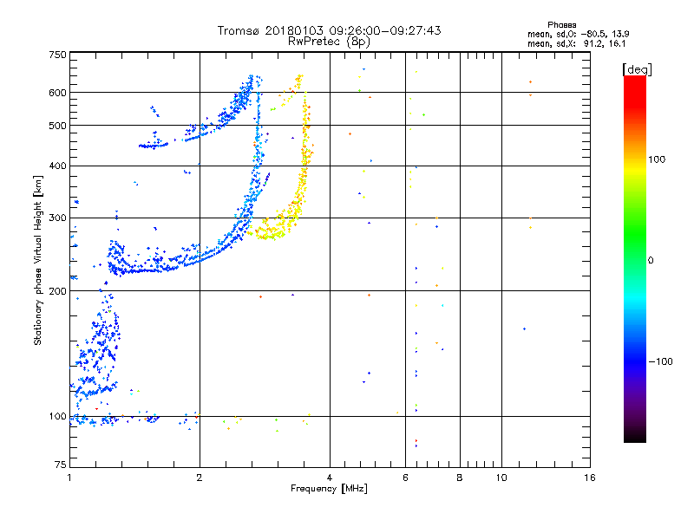Viewport: 694px width, 520px height.
Task: Click the 'Frequency [MHz]' axis label
Action: [x=329, y=489]
